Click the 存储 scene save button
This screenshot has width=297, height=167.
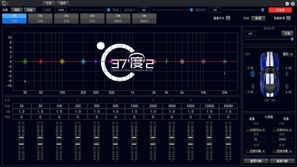[x=30, y=10]
